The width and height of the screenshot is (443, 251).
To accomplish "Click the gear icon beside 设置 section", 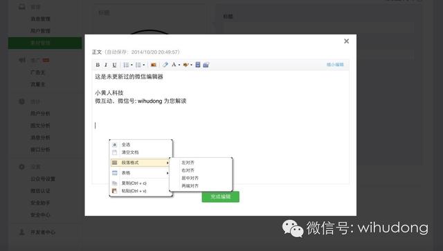I will coord(21,167).
